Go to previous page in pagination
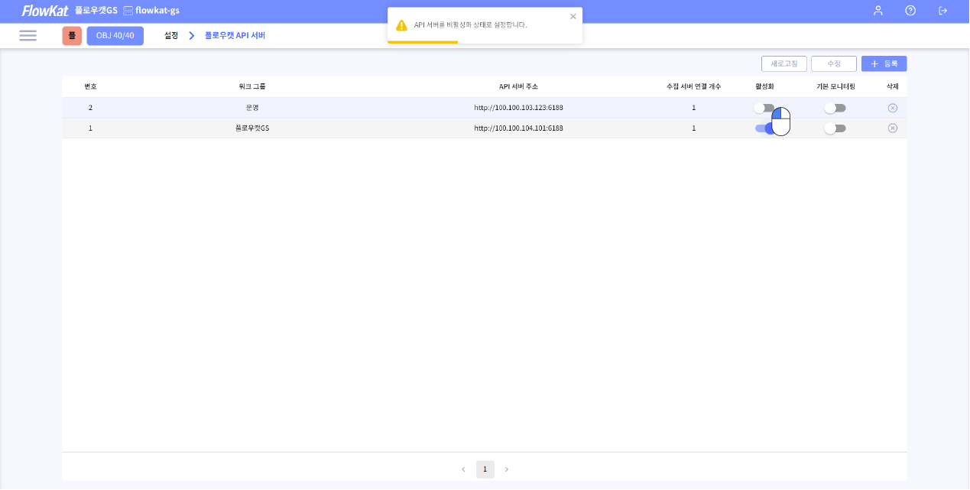The height and width of the screenshot is (490, 970). (463, 469)
